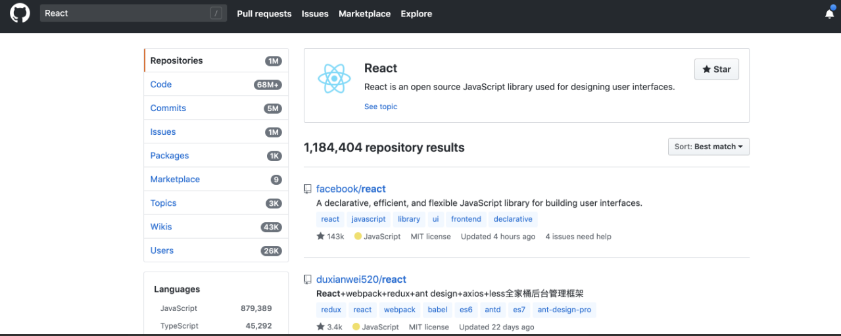The image size is (841, 336).
Task: Open Marketplace in the top navigation
Action: tap(364, 14)
